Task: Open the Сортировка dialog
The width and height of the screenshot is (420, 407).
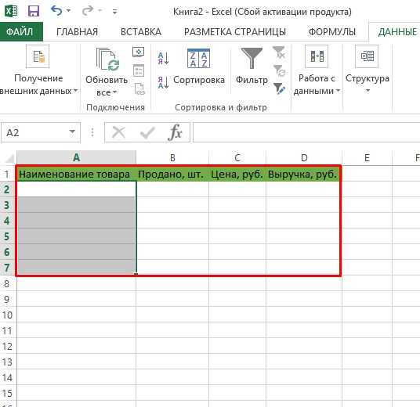Action: point(199,67)
